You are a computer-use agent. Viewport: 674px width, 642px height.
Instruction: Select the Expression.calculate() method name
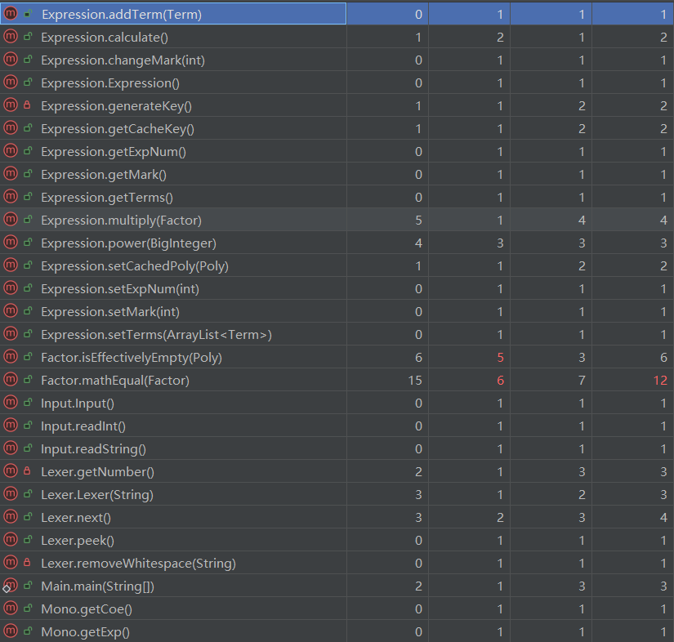(x=105, y=38)
